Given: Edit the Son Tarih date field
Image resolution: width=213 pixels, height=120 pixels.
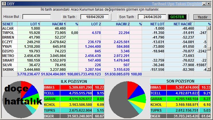Looking at the screenshot, I should click(x=152, y=17).
